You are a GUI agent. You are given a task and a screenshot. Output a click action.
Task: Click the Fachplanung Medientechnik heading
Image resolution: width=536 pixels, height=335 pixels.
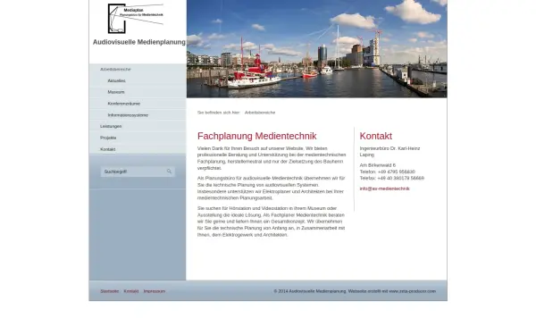coord(256,136)
